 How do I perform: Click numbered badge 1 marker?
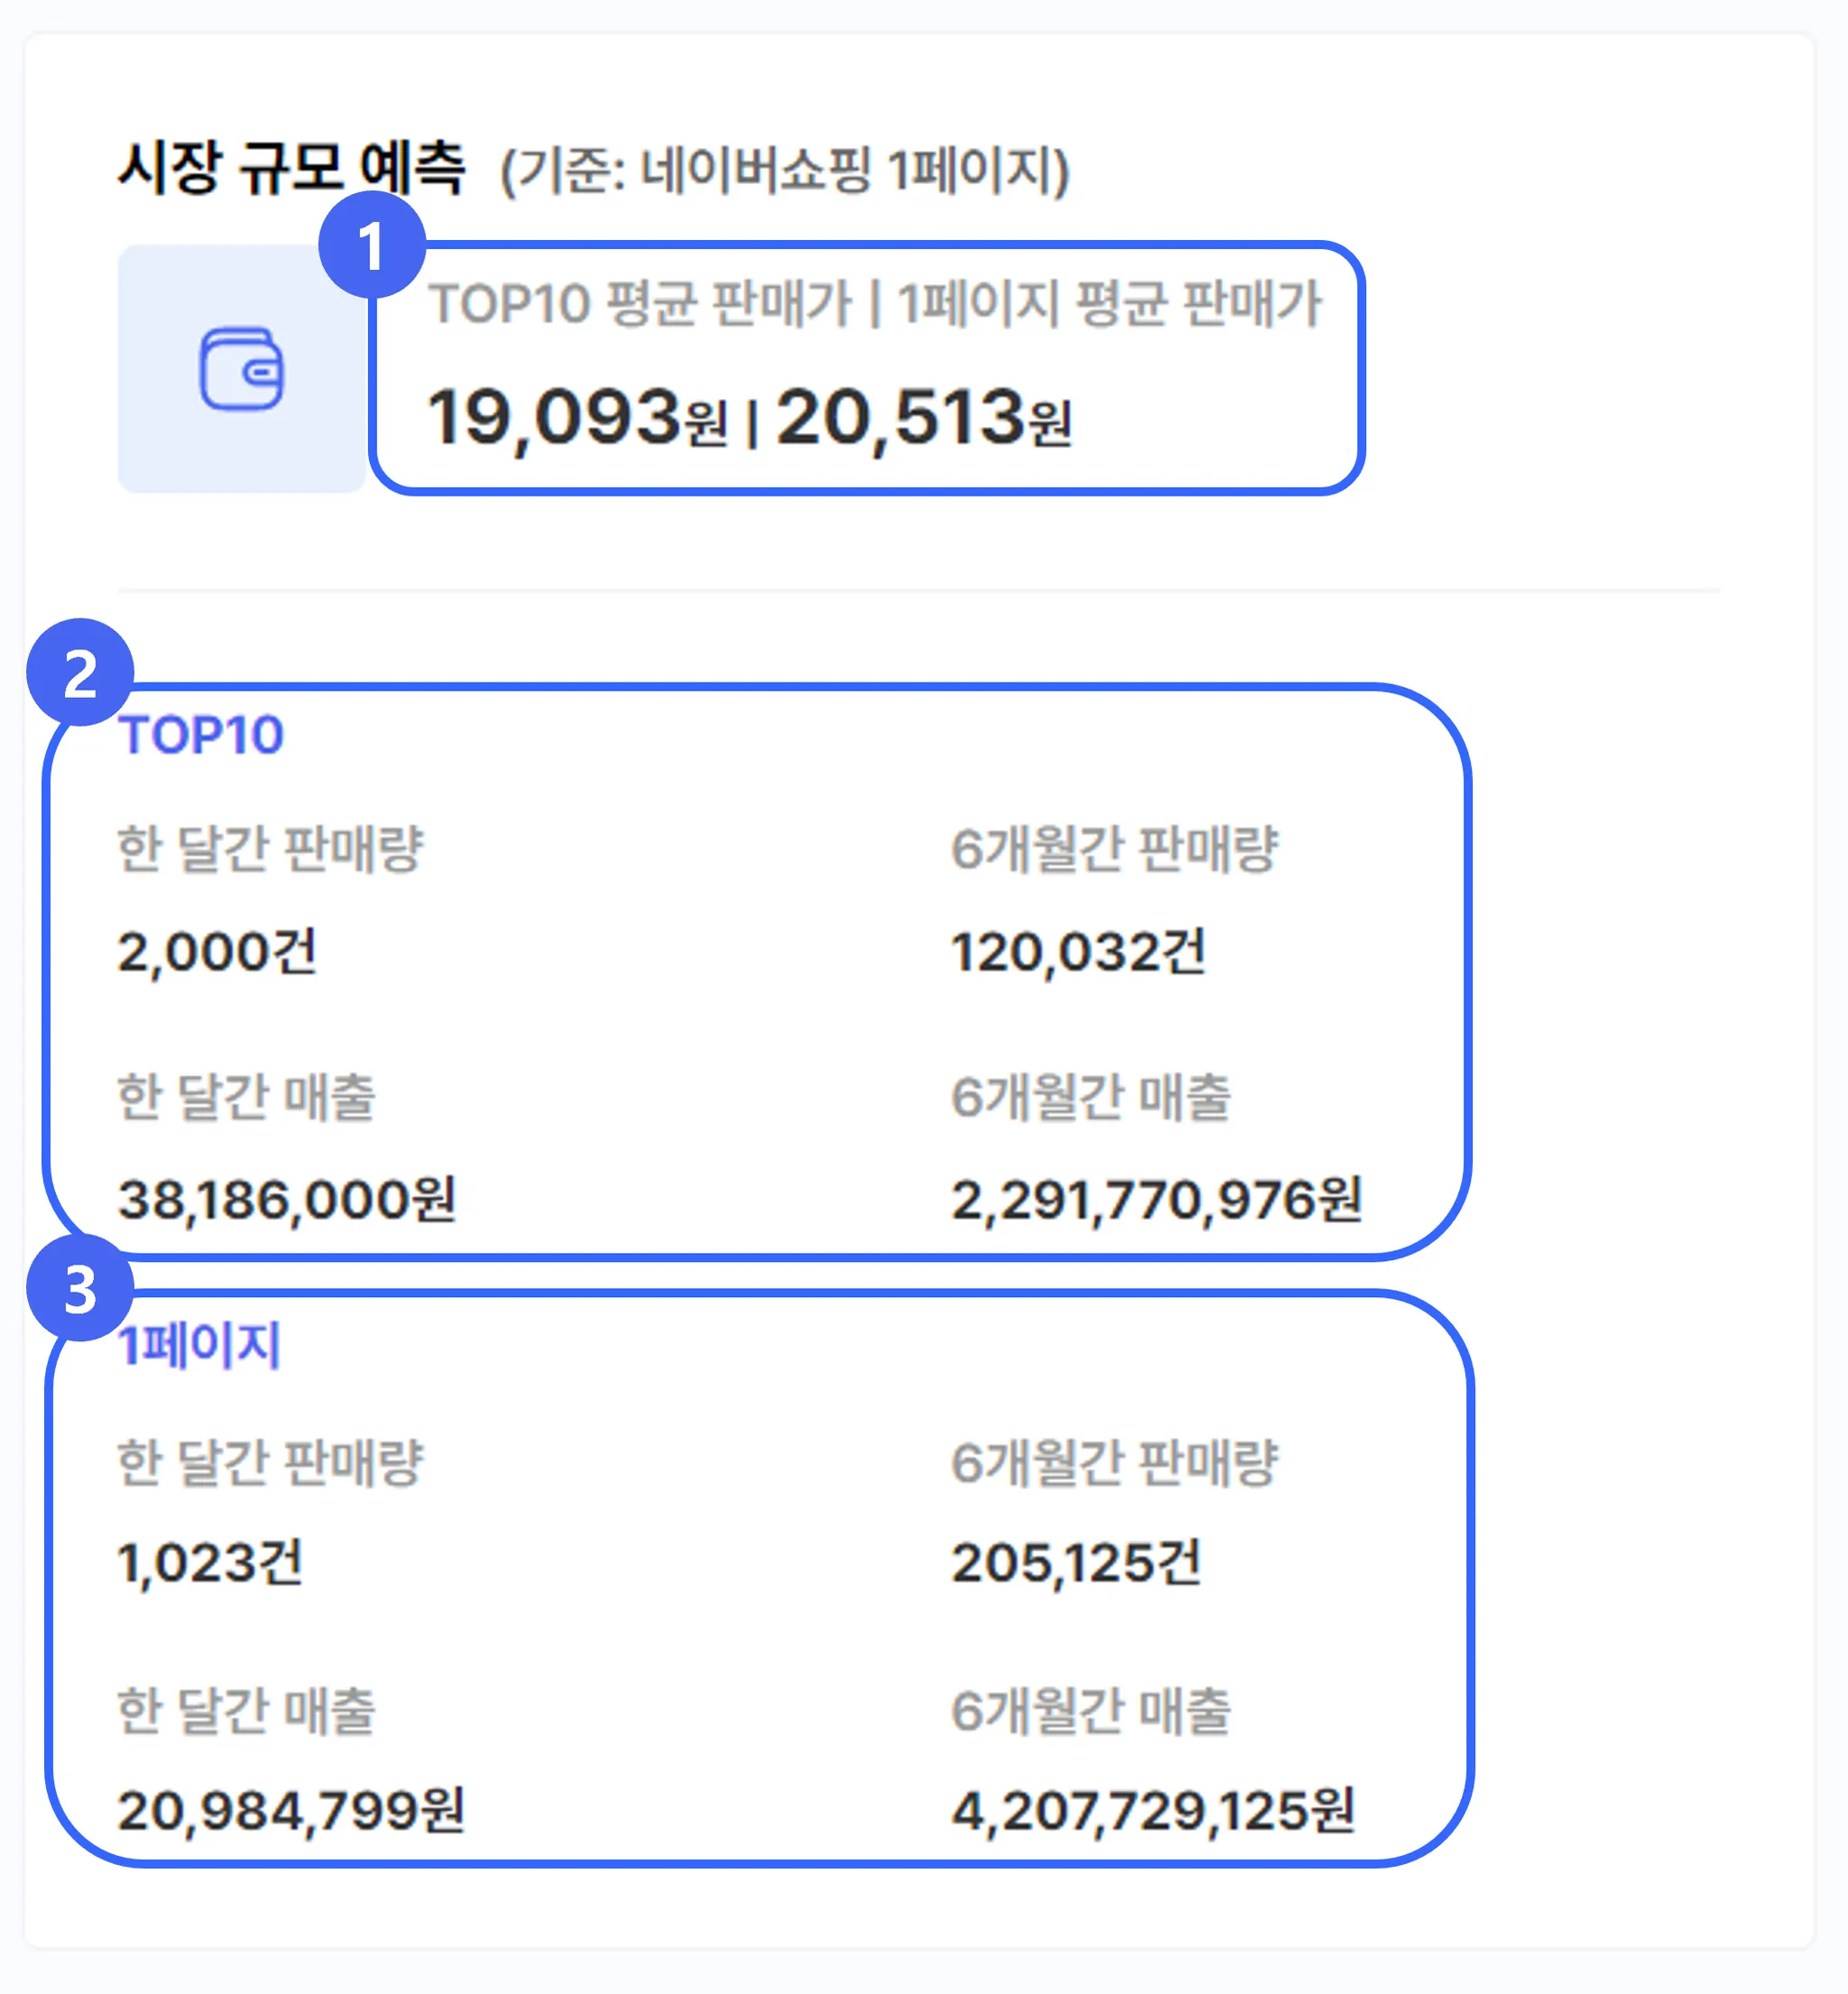tap(371, 246)
